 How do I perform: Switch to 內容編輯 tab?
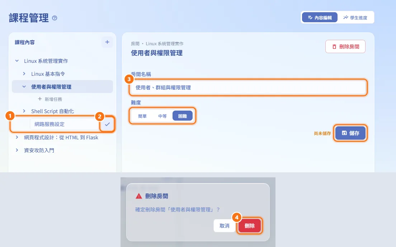(320, 18)
